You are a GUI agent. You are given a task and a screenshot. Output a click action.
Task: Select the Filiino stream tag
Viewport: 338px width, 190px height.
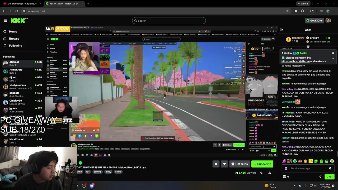point(118,172)
